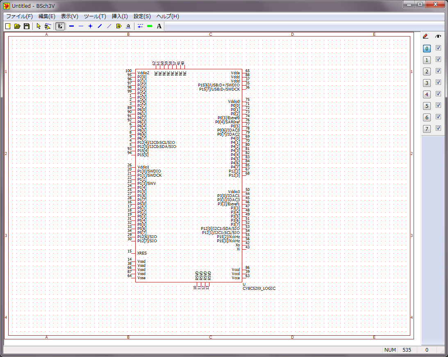
Task: Click the CY8C52XX_LOGIC component name label
Action: [259, 289]
